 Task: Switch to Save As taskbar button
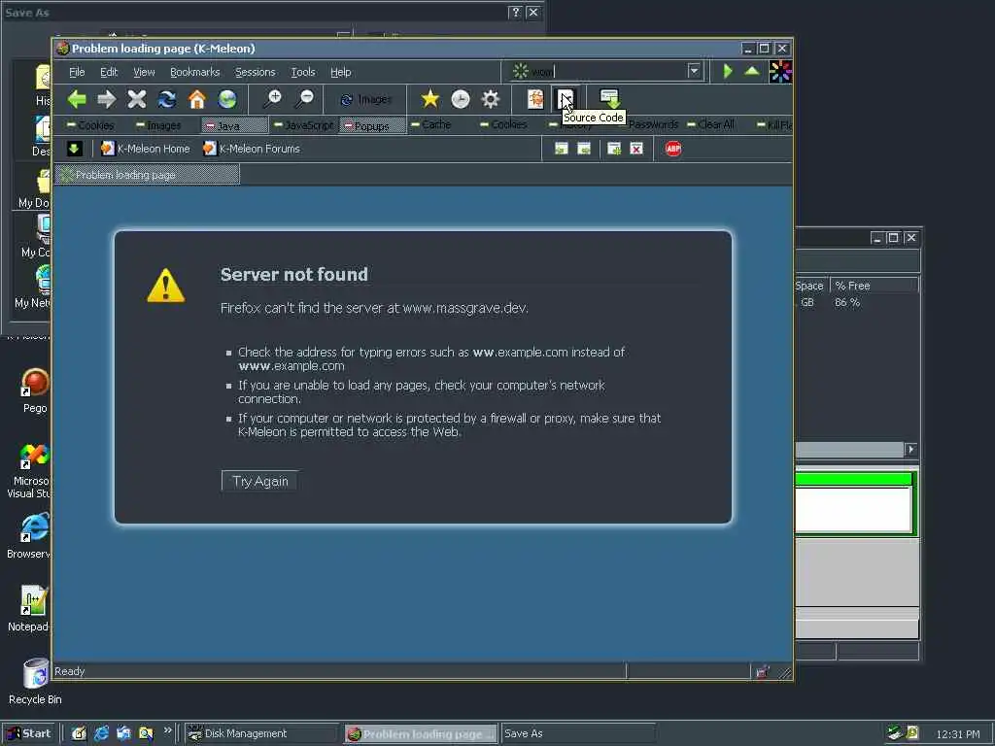[x=578, y=733]
